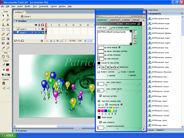Select the Arrow selection tool

pyautogui.click(x=3, y=15)
